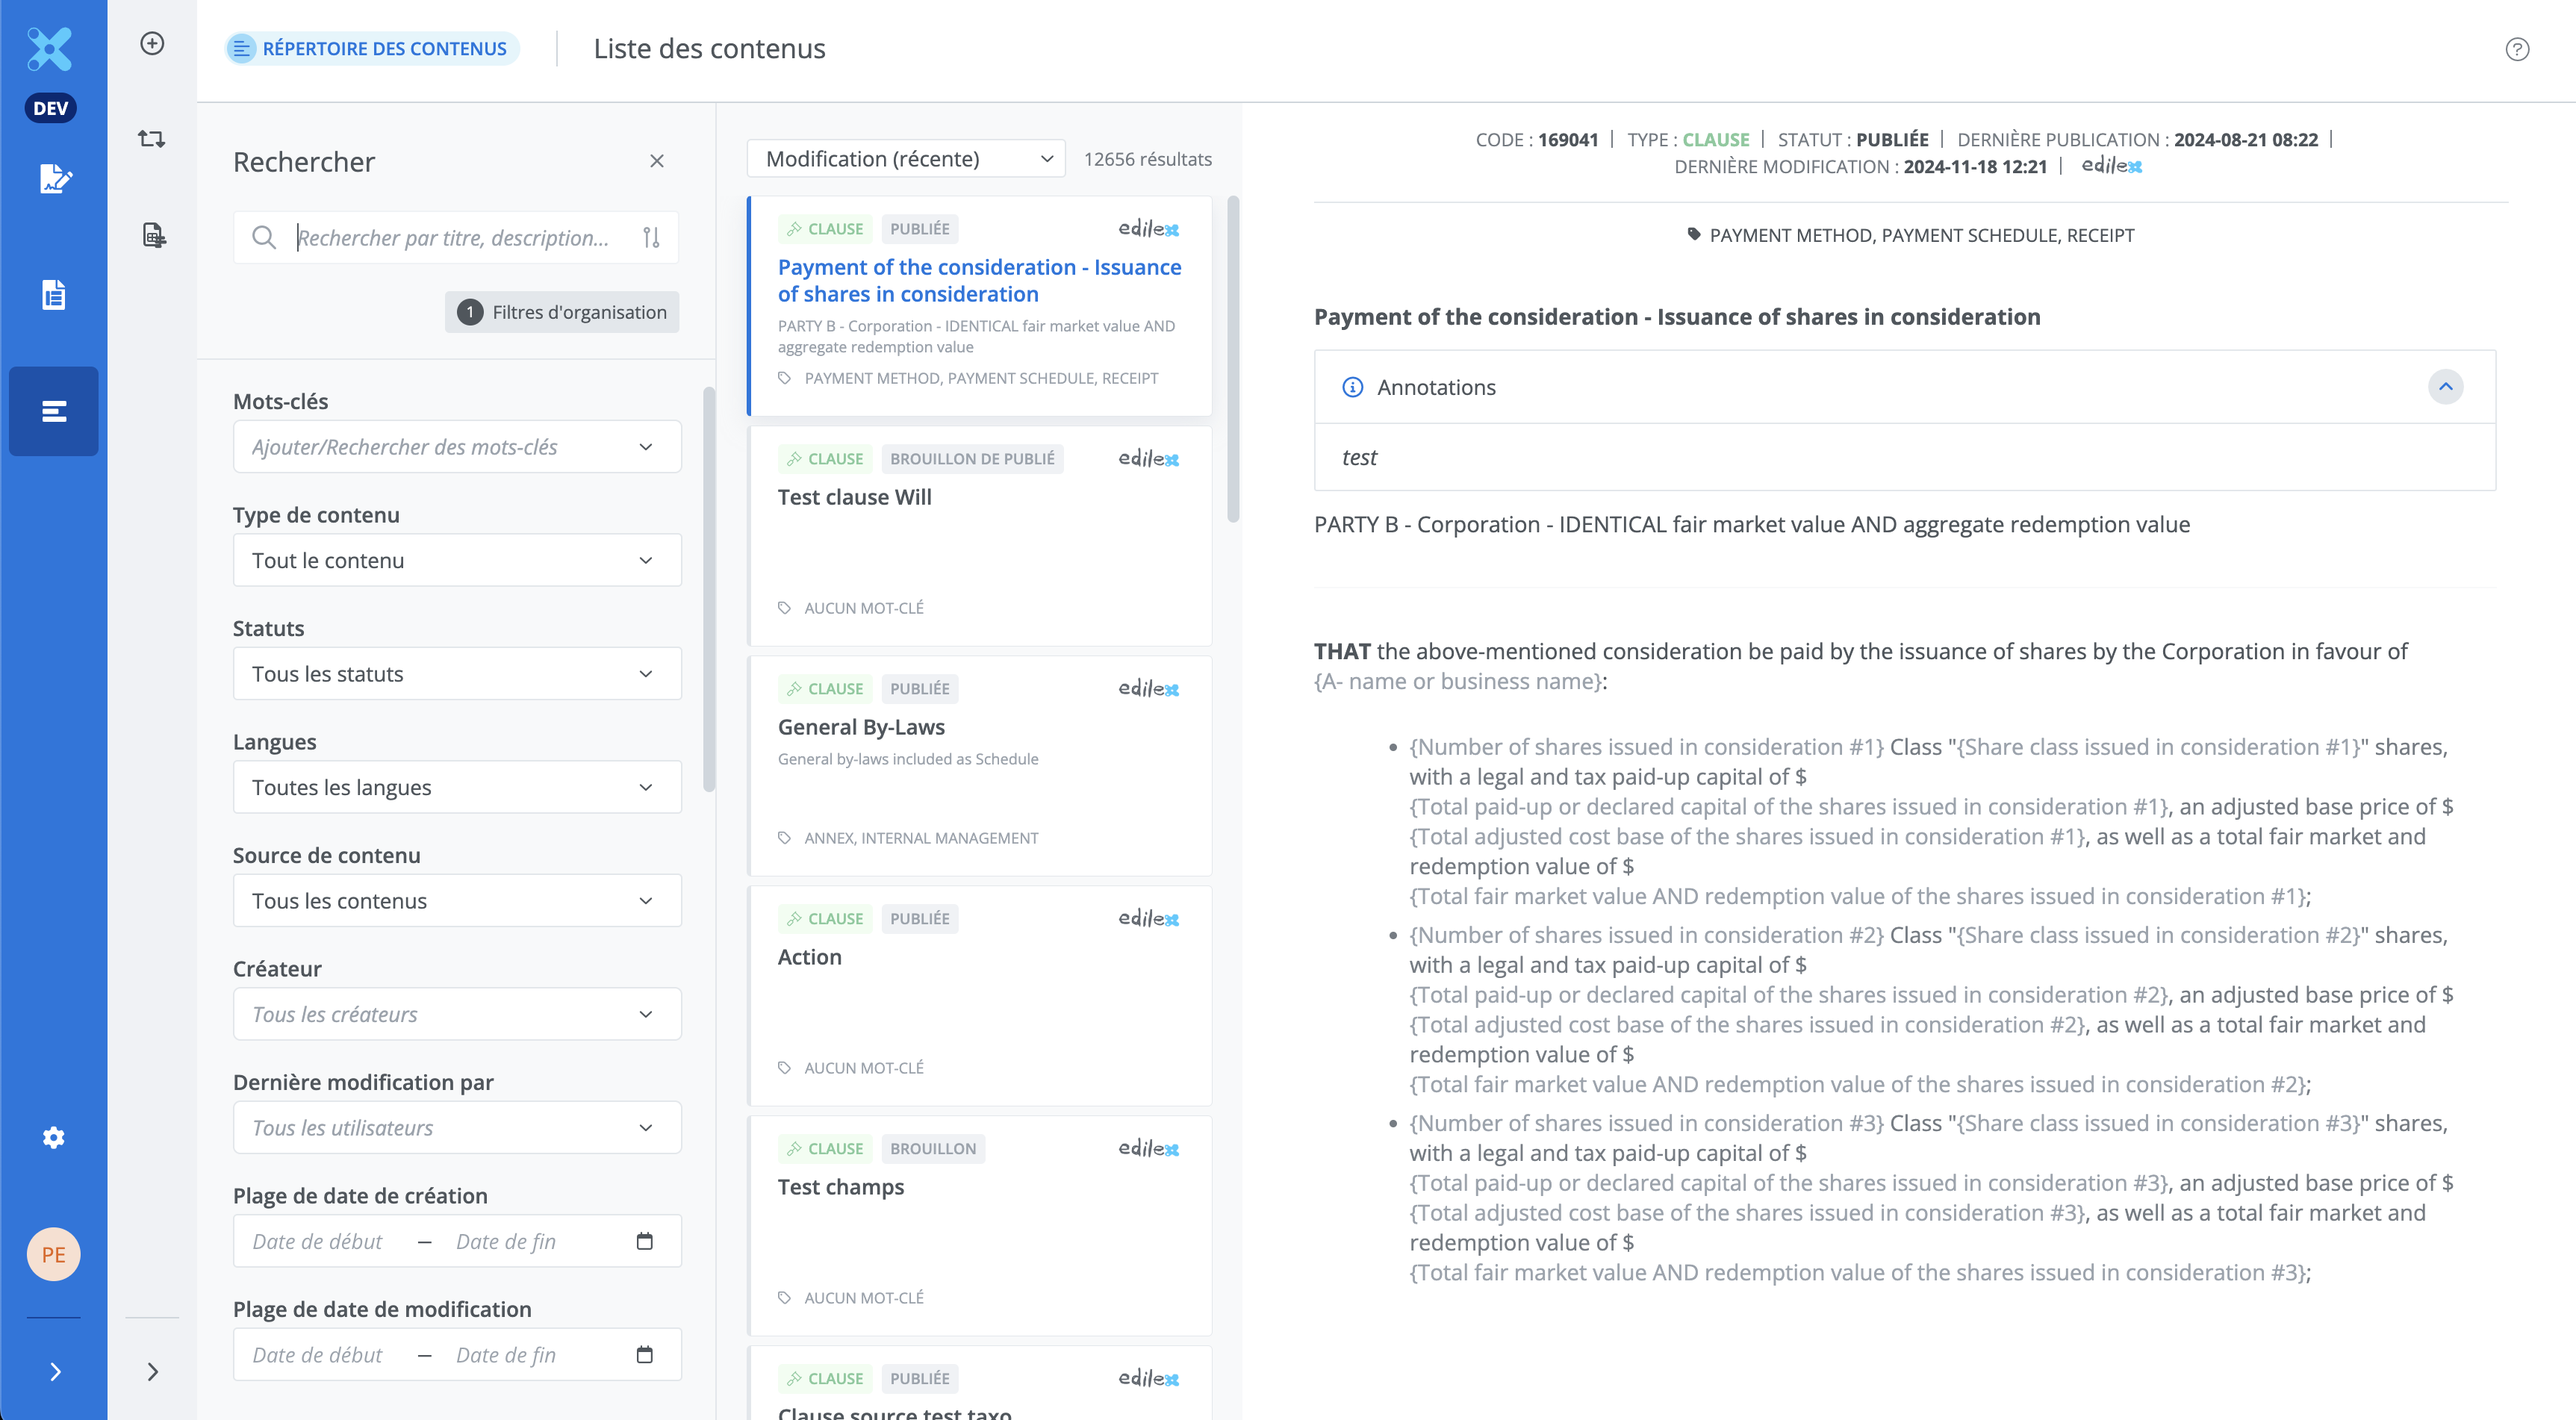Select the content repository sidebar menu item
Viewport: 2576px width, 1420px height.
tap(54, 411)
